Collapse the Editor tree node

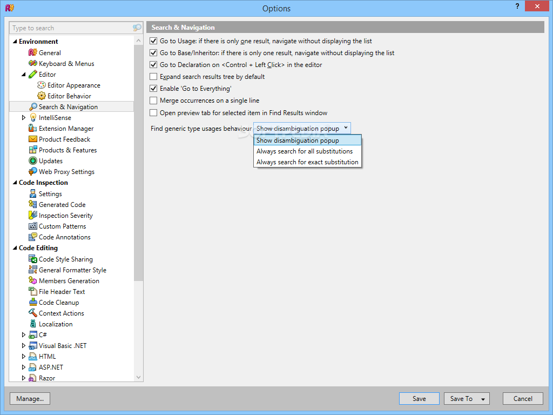pos(24,75)
